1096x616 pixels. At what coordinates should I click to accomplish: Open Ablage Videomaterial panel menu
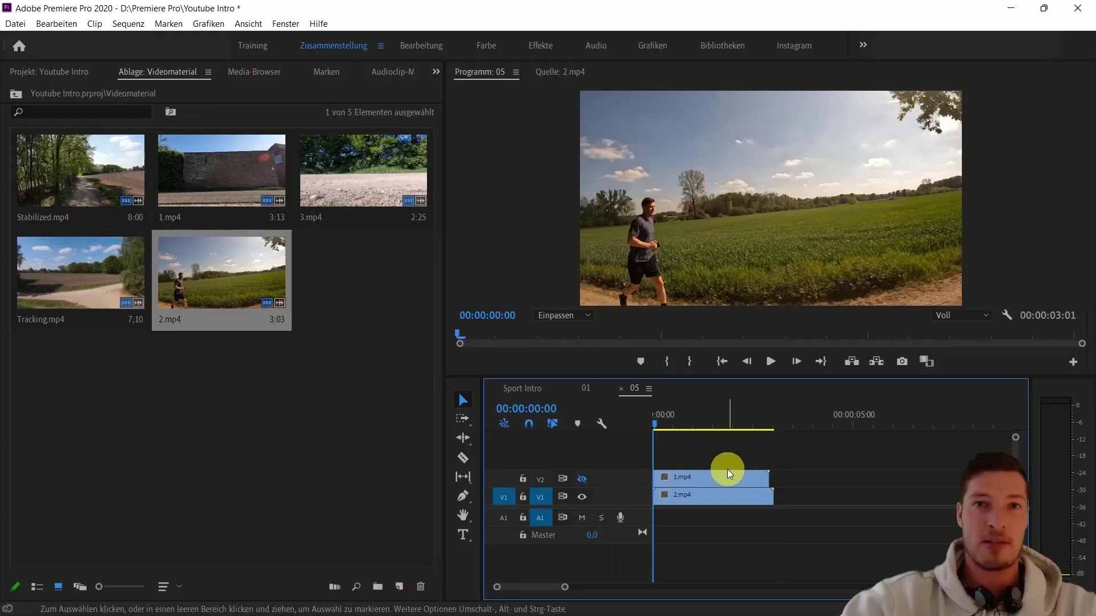(208, 72)
